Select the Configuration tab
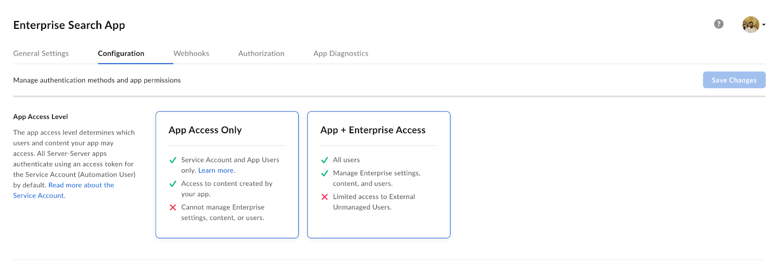 121,53
